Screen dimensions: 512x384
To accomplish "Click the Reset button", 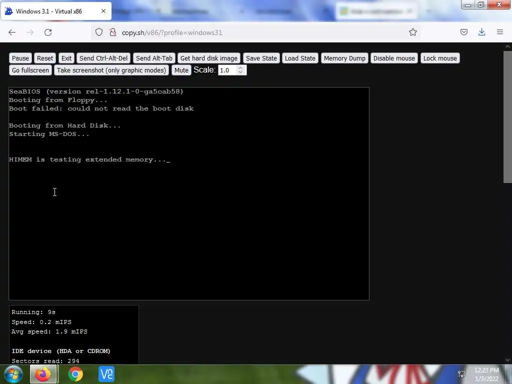I will pos(44,58).
